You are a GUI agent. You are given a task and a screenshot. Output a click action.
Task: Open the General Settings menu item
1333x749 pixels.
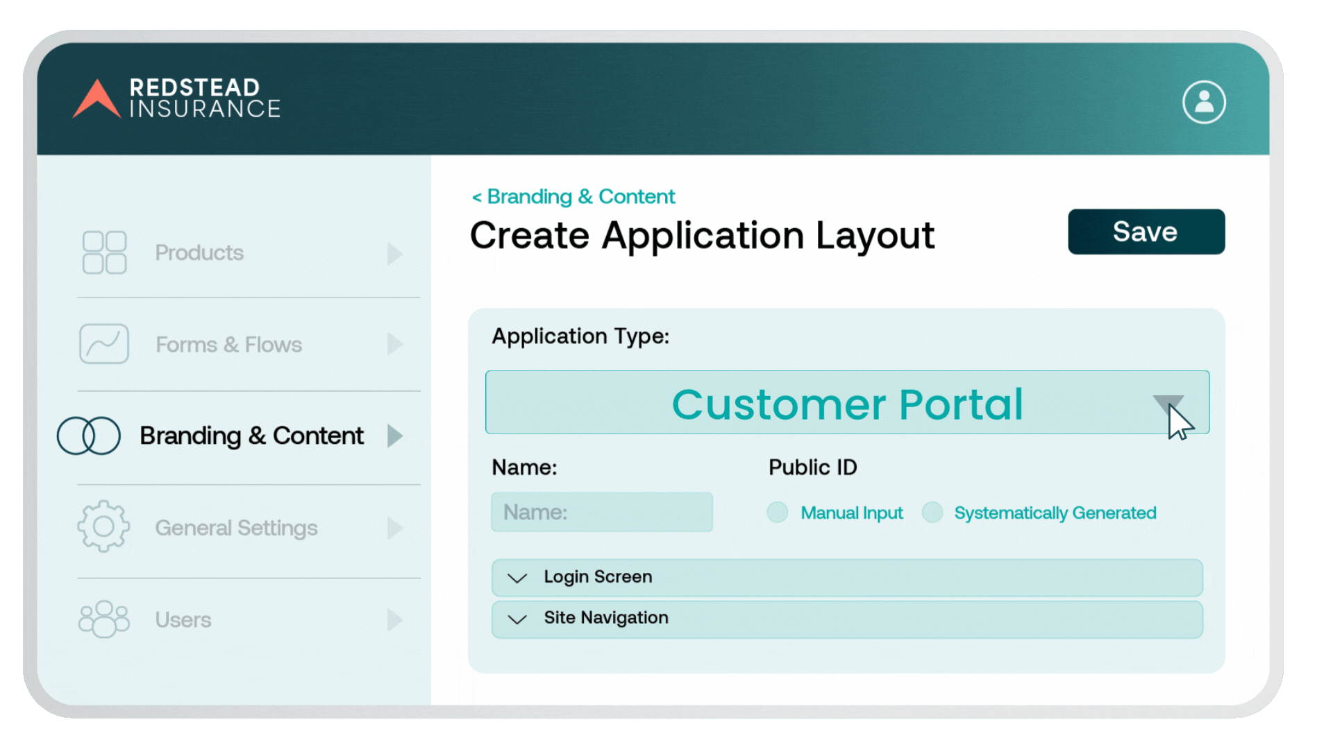pos(236,528)
